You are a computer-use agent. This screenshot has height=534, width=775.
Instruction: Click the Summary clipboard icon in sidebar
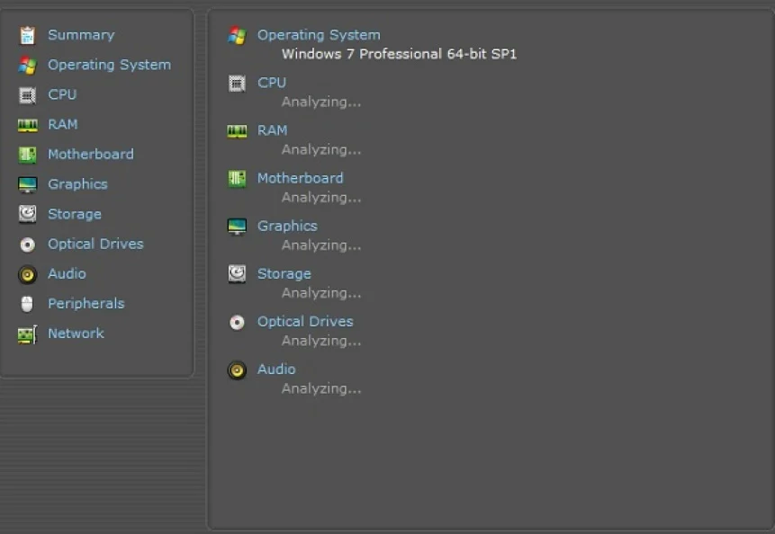[x=27, y=35]
